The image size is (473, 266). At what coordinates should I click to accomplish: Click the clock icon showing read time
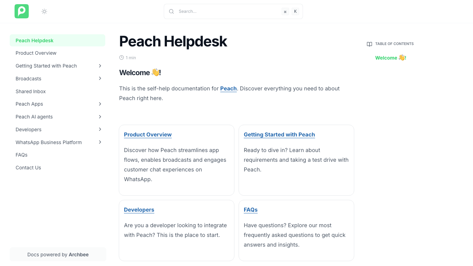coord(121,57)
